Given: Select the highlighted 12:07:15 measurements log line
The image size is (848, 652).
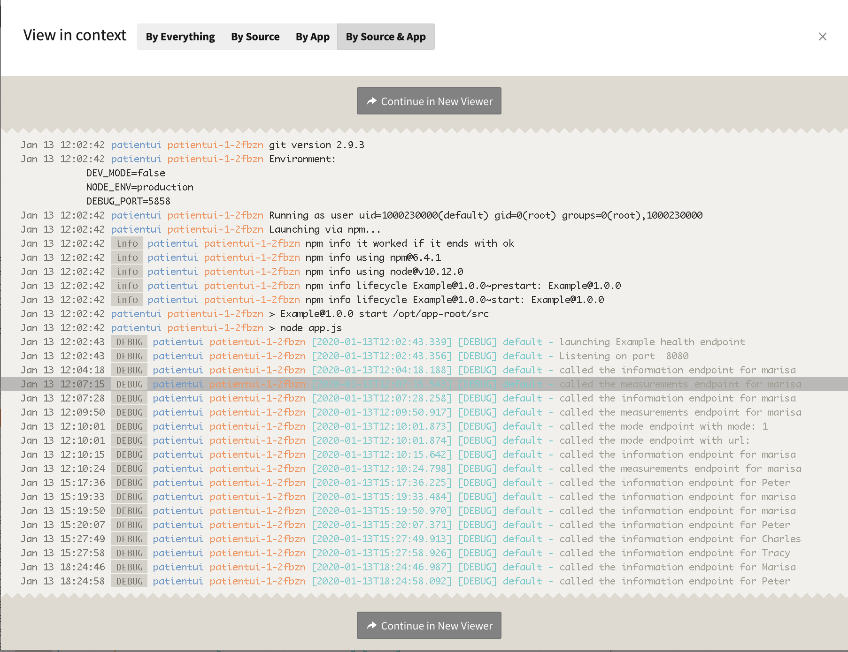Looking at the screenshot, I should tap(424, 384).
